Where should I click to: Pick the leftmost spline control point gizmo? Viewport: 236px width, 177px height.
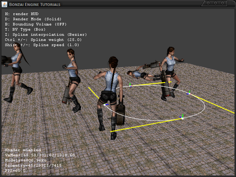click(x=106, y=105)
